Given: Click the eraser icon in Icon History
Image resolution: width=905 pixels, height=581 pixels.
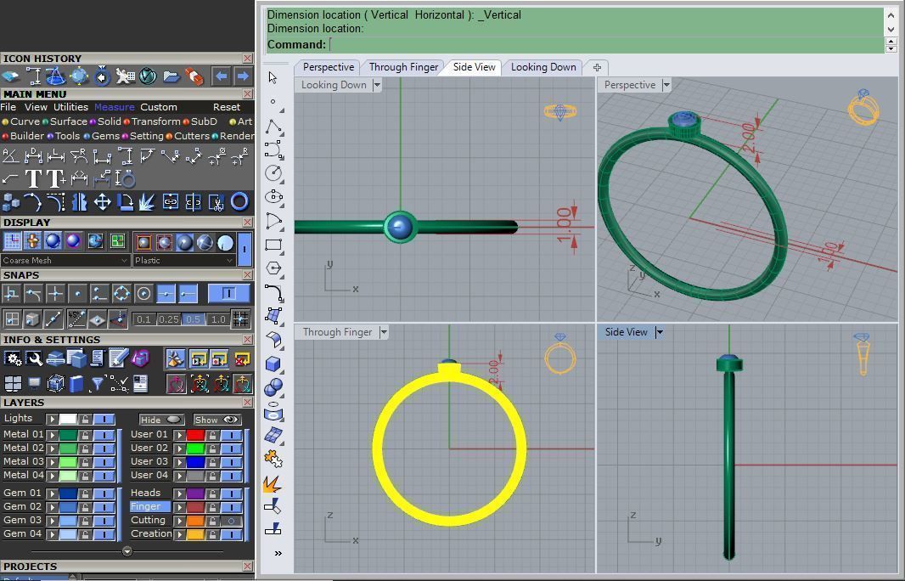Looking at the screenshot, I should coord(194,76).
